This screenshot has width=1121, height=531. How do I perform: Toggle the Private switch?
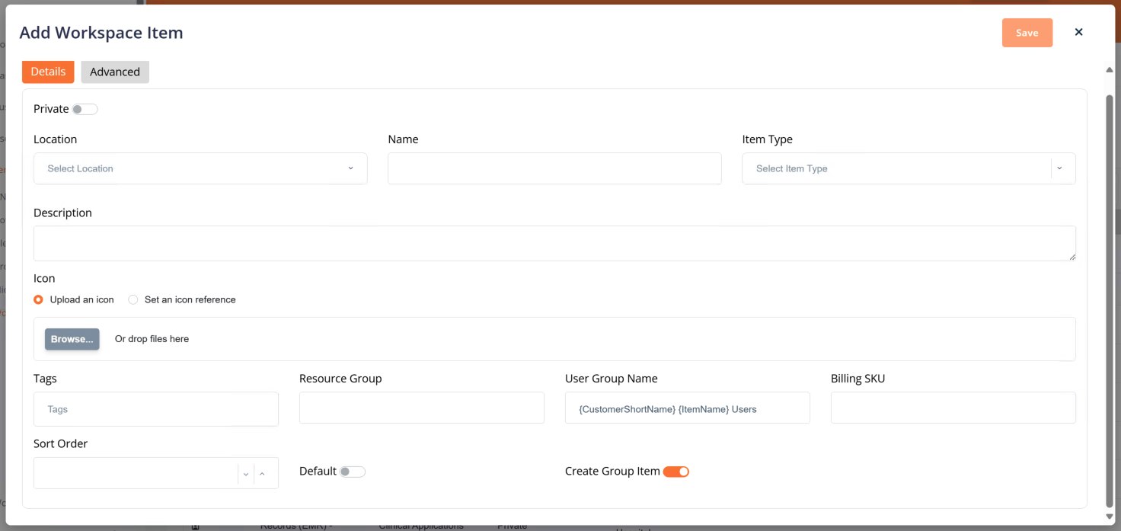point(85,109)
